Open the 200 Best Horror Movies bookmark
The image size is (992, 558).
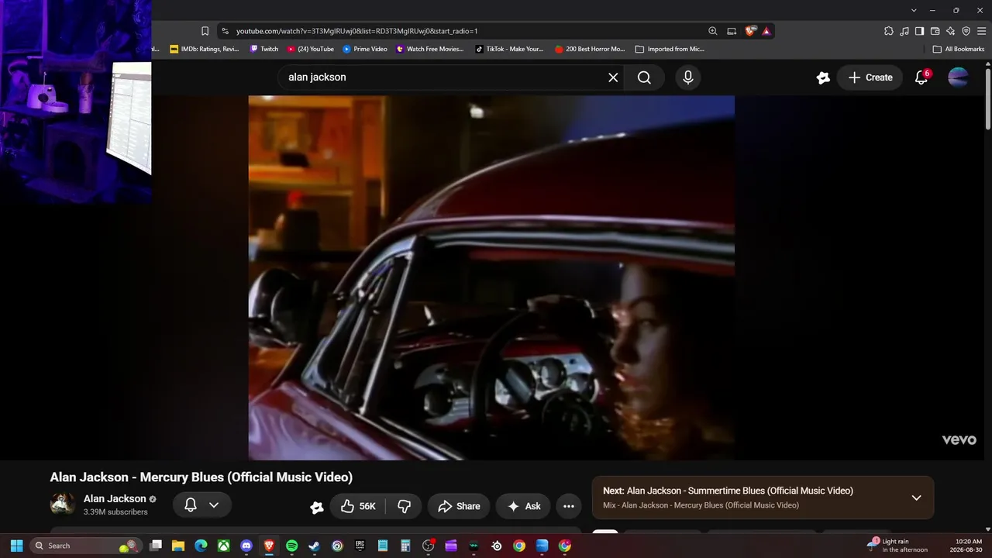(590, 49)
